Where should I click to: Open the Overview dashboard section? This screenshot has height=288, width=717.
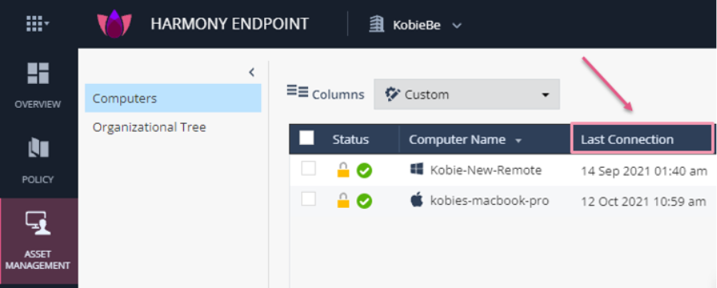[x=38, y=86]
